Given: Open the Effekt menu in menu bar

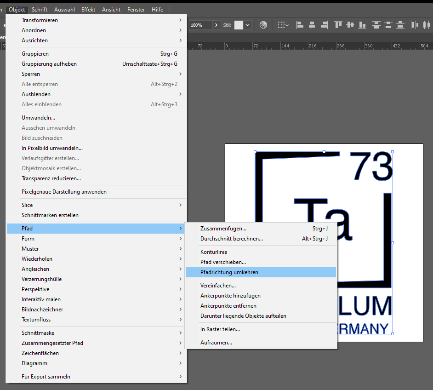Looking at the screenshot, I should pyautogui.click(x=88, y=9).
